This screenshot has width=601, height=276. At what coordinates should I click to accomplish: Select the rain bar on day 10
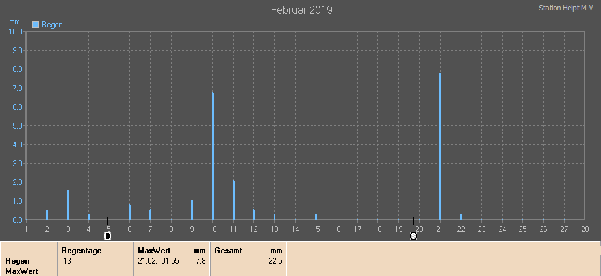pyautogui.click(x=212, y=156)
